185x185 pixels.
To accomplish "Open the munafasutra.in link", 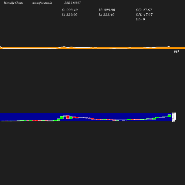I will pyautogui.click(x=42, y=3).
